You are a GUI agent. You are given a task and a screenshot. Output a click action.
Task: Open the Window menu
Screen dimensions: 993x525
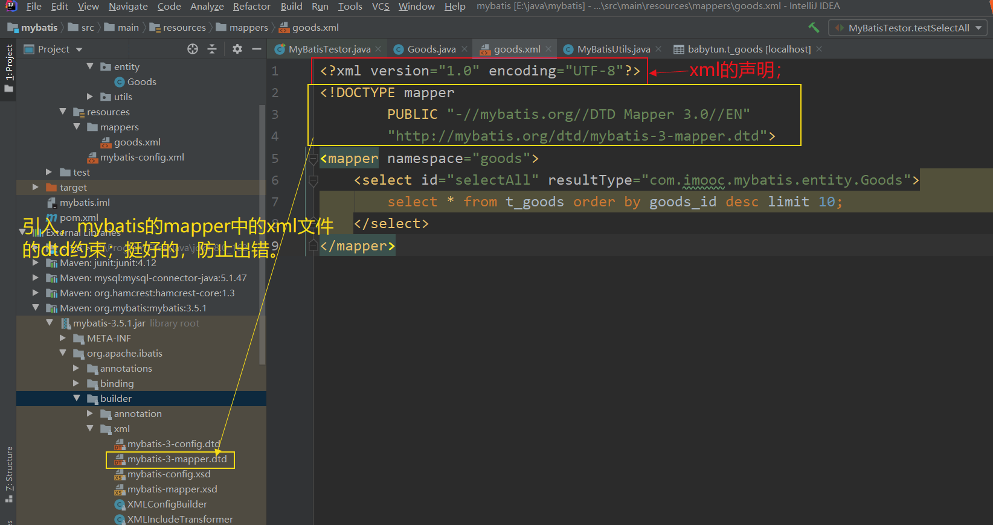[416, 6]
